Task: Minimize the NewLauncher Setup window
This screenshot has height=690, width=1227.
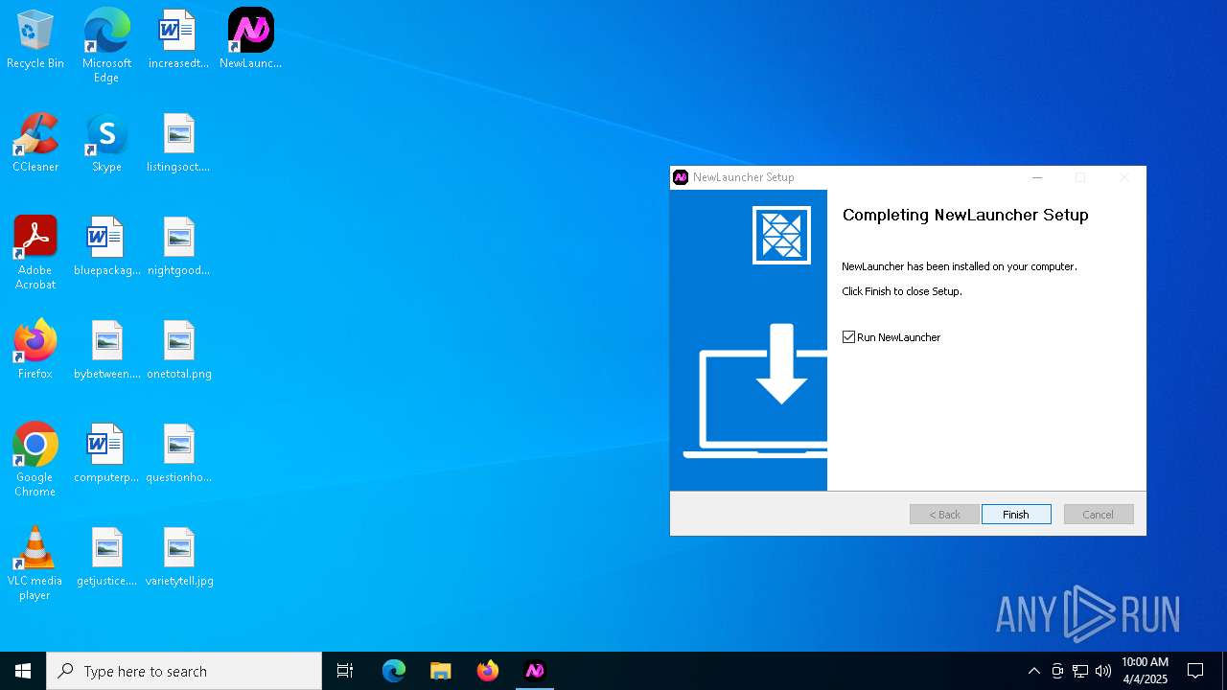Action: (x=1036, y=177)
